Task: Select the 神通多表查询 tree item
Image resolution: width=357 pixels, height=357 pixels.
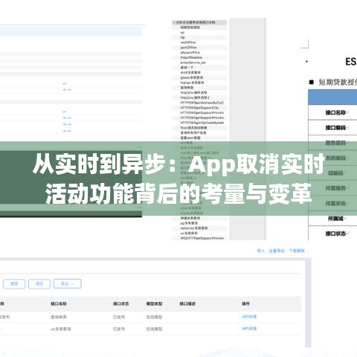Action: (190, 218)
